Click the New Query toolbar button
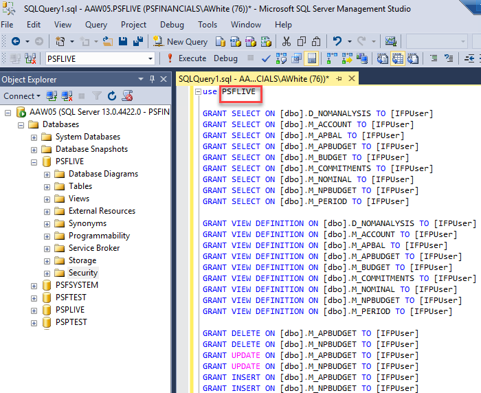 [x=180, y=41]
